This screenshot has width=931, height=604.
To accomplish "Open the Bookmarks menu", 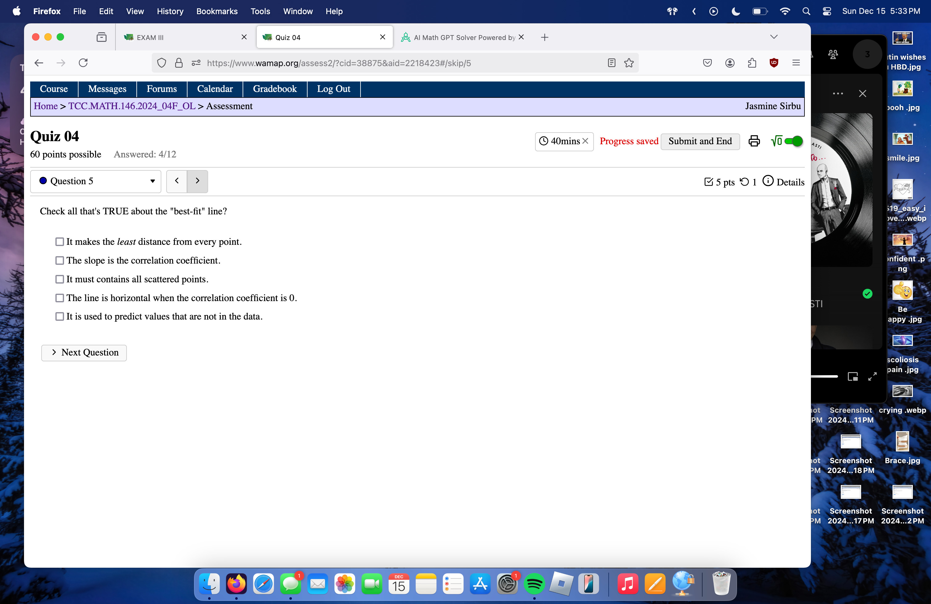I will pos(217,11).
